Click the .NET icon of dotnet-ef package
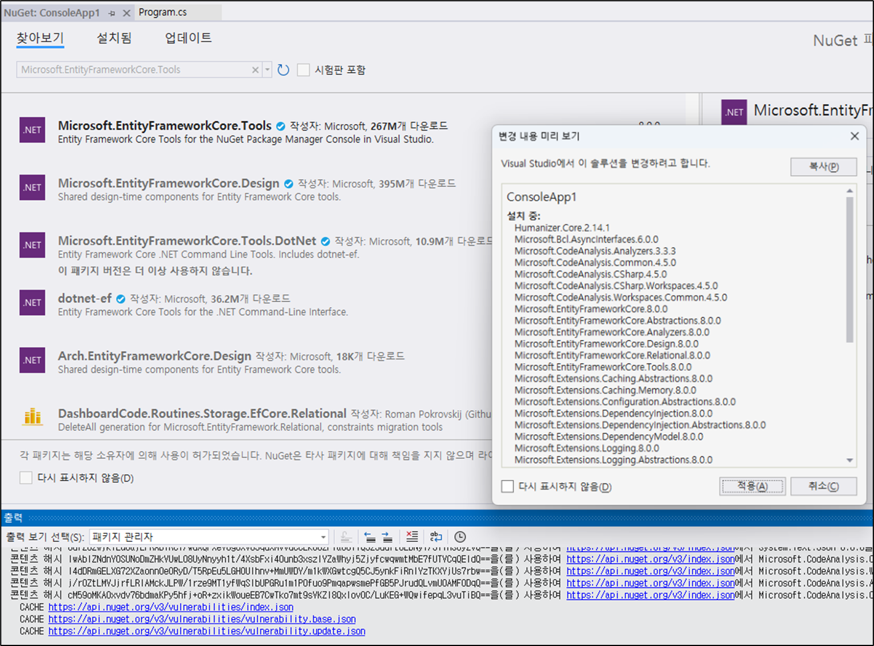 pos(32,303)
